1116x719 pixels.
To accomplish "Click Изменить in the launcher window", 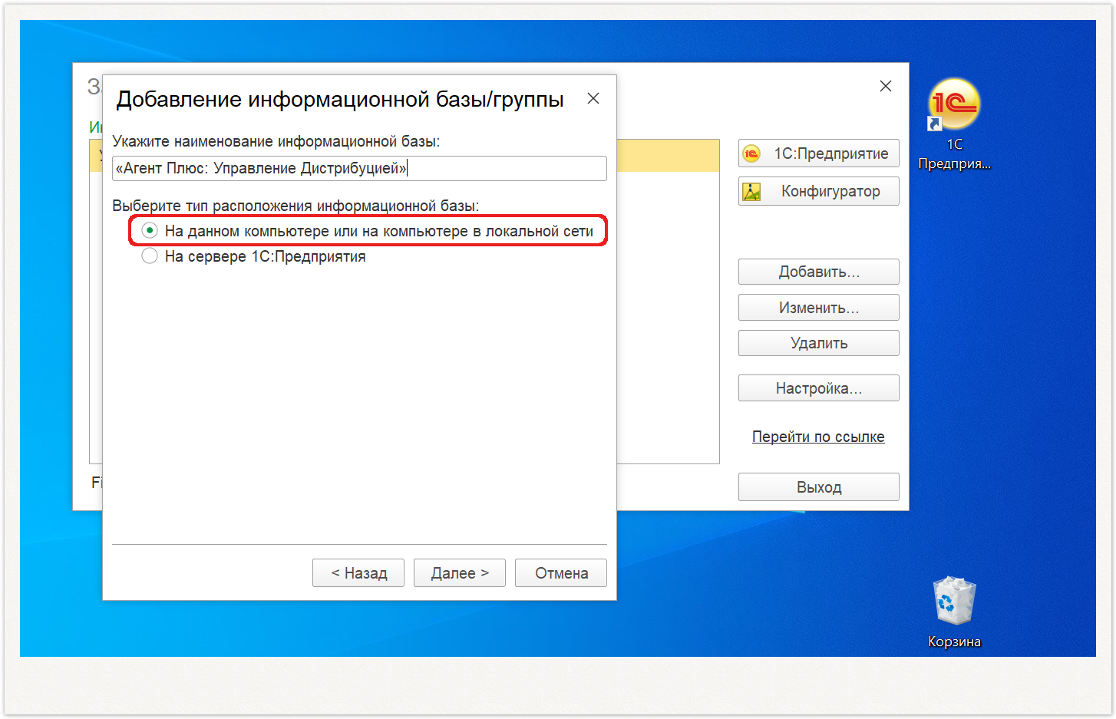I will pos(818,308).
